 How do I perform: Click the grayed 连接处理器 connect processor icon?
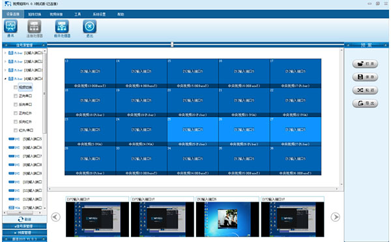(34, 27)
